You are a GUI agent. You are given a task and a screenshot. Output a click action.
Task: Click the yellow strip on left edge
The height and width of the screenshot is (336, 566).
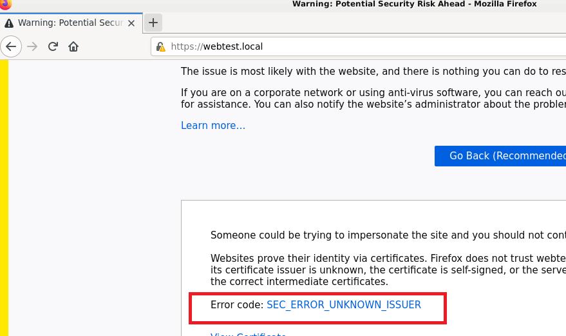[x=4, y=198]
